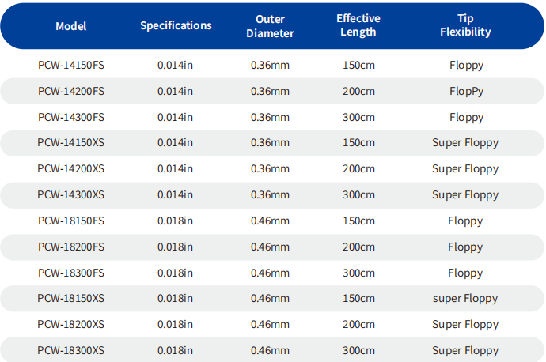Click the Specifications column header
Image resolution: width=546 pixels, height=362 pixels.
pyautogui.click(x=176, y=25)
